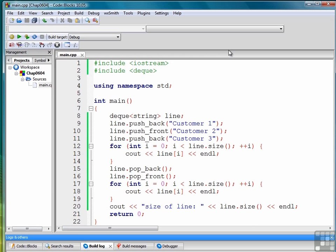Click the Step into debugger icon
This screenshot has height=252, width=336.
click(x=42, y=45)
